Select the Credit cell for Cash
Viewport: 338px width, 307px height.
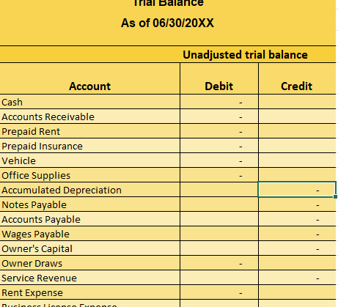[x=297, y=102]
